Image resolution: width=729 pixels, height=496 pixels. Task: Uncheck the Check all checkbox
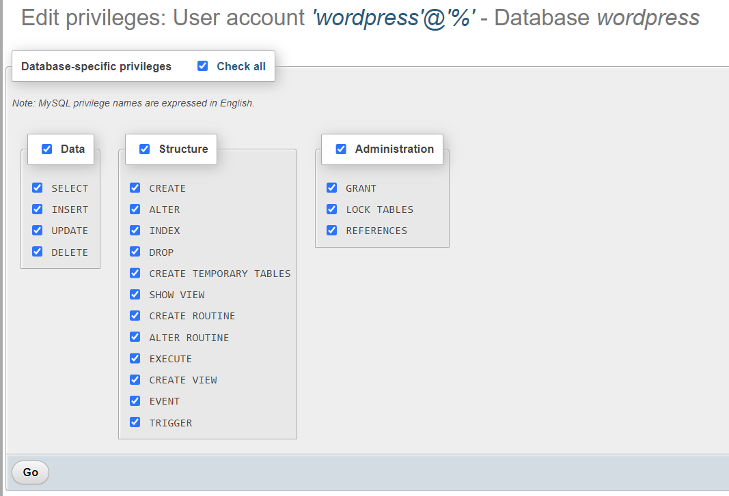click(203, 66)
